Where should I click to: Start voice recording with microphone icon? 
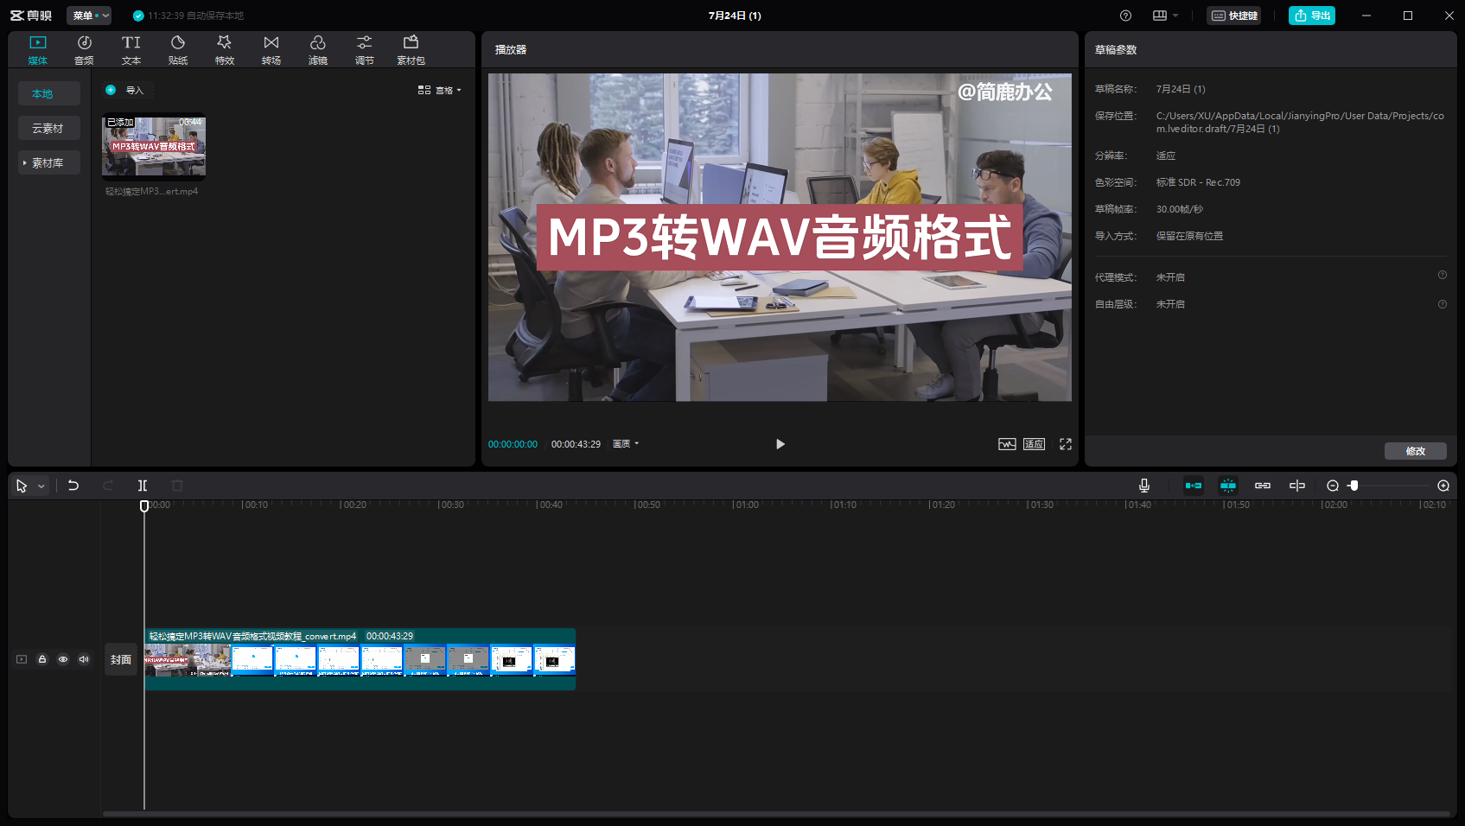(x=1144, y=486)
